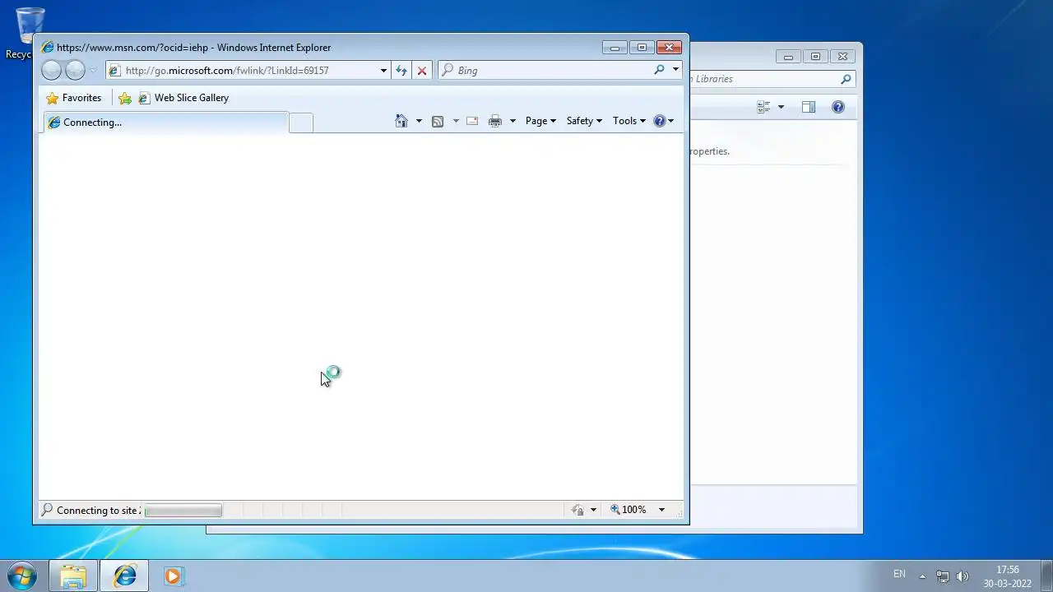Click the page loading progress bar
Screen dimensions: 1053x592
click(183, 511)
